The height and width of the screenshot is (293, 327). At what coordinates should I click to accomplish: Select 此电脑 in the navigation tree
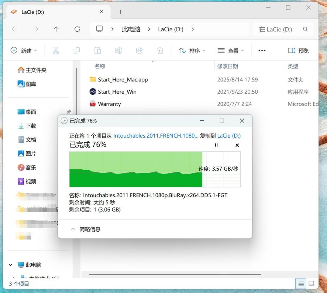click(29, 265)
